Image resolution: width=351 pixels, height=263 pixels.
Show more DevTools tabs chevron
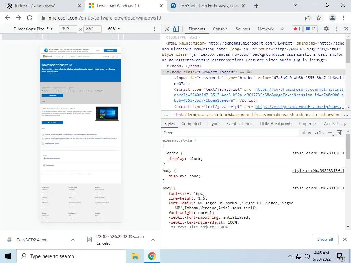(x=282, y=29)
